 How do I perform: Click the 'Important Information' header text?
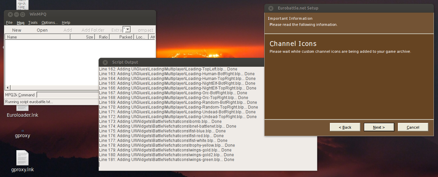290,18
